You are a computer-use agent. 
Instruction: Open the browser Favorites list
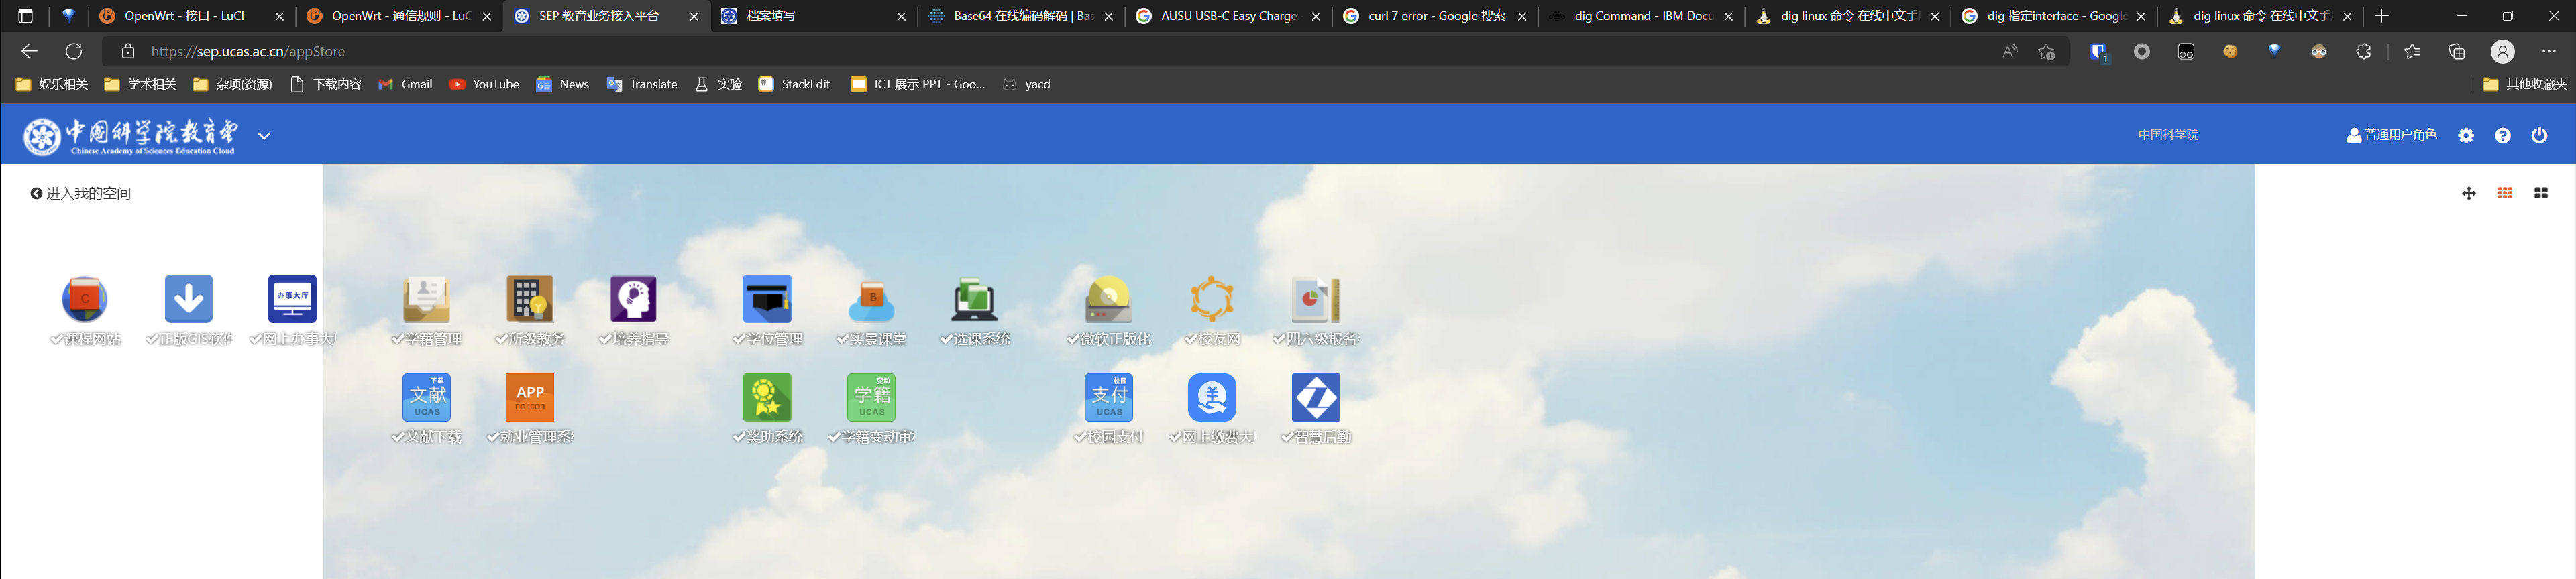click(2413, 52)
